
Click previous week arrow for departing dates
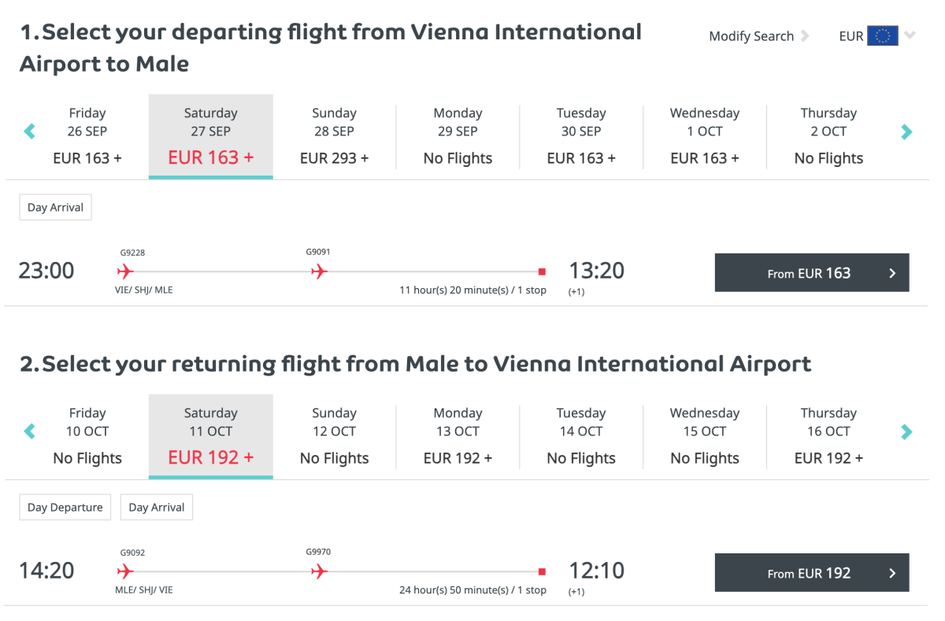30,131
